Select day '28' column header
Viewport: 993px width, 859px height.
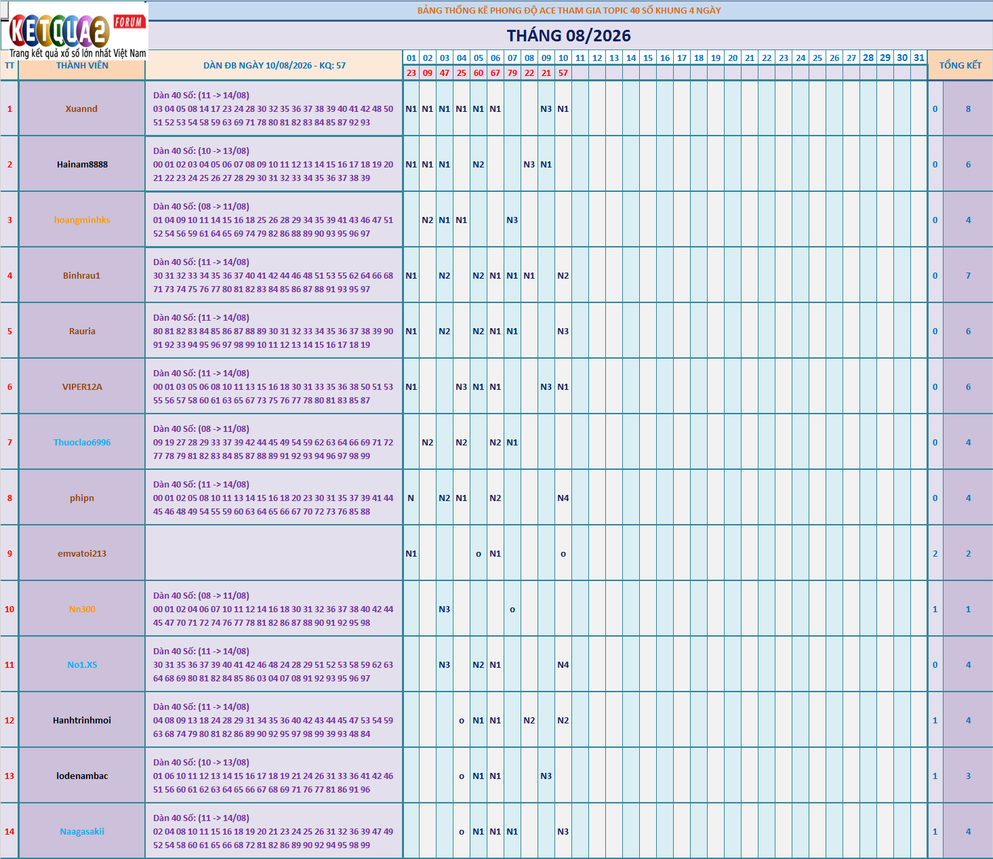pyautogui.click(x=868, y=58)
